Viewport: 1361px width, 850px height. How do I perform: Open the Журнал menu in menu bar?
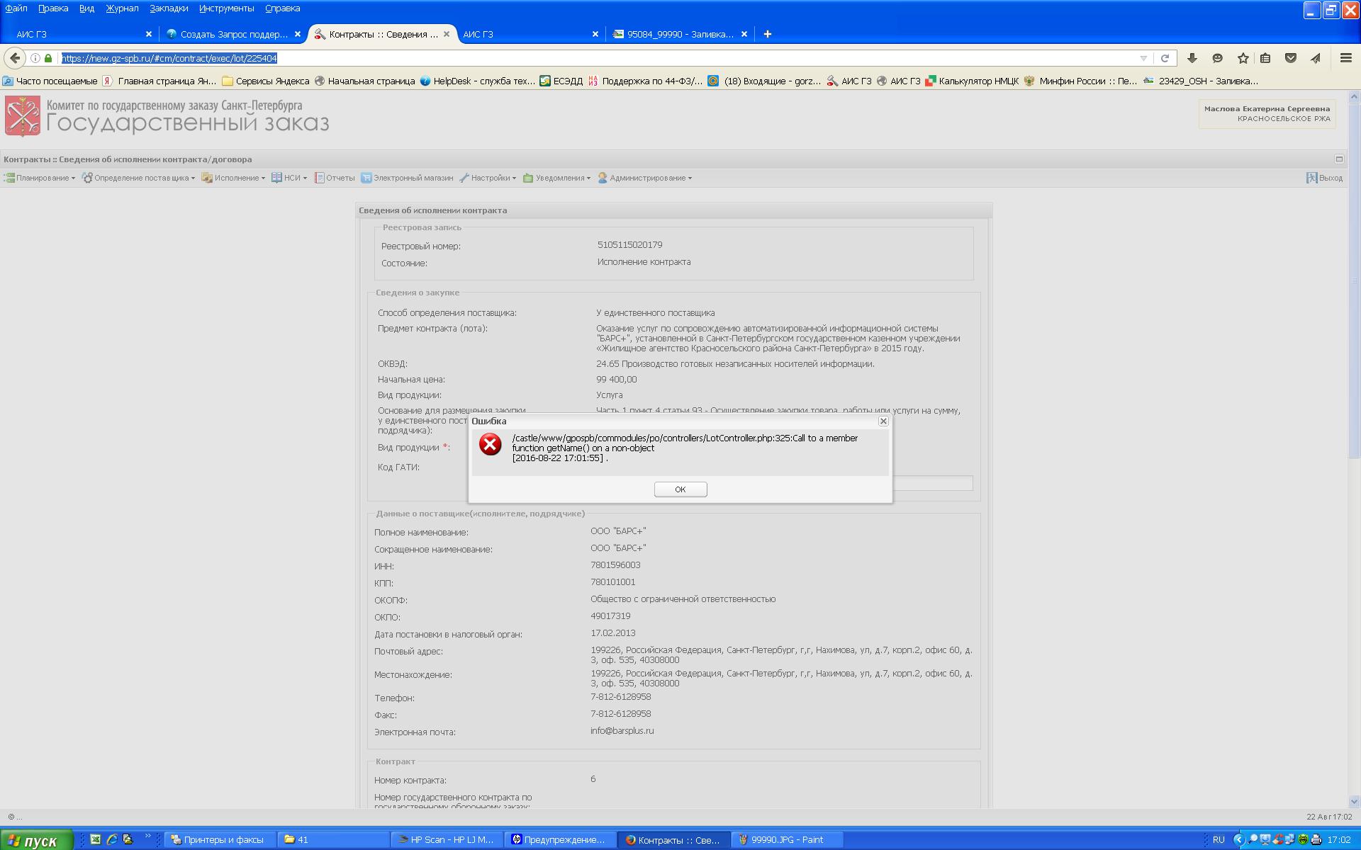tap(122, 8)
